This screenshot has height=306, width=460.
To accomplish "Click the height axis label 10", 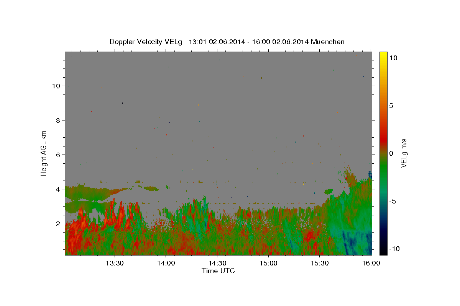I will [56, 86].
